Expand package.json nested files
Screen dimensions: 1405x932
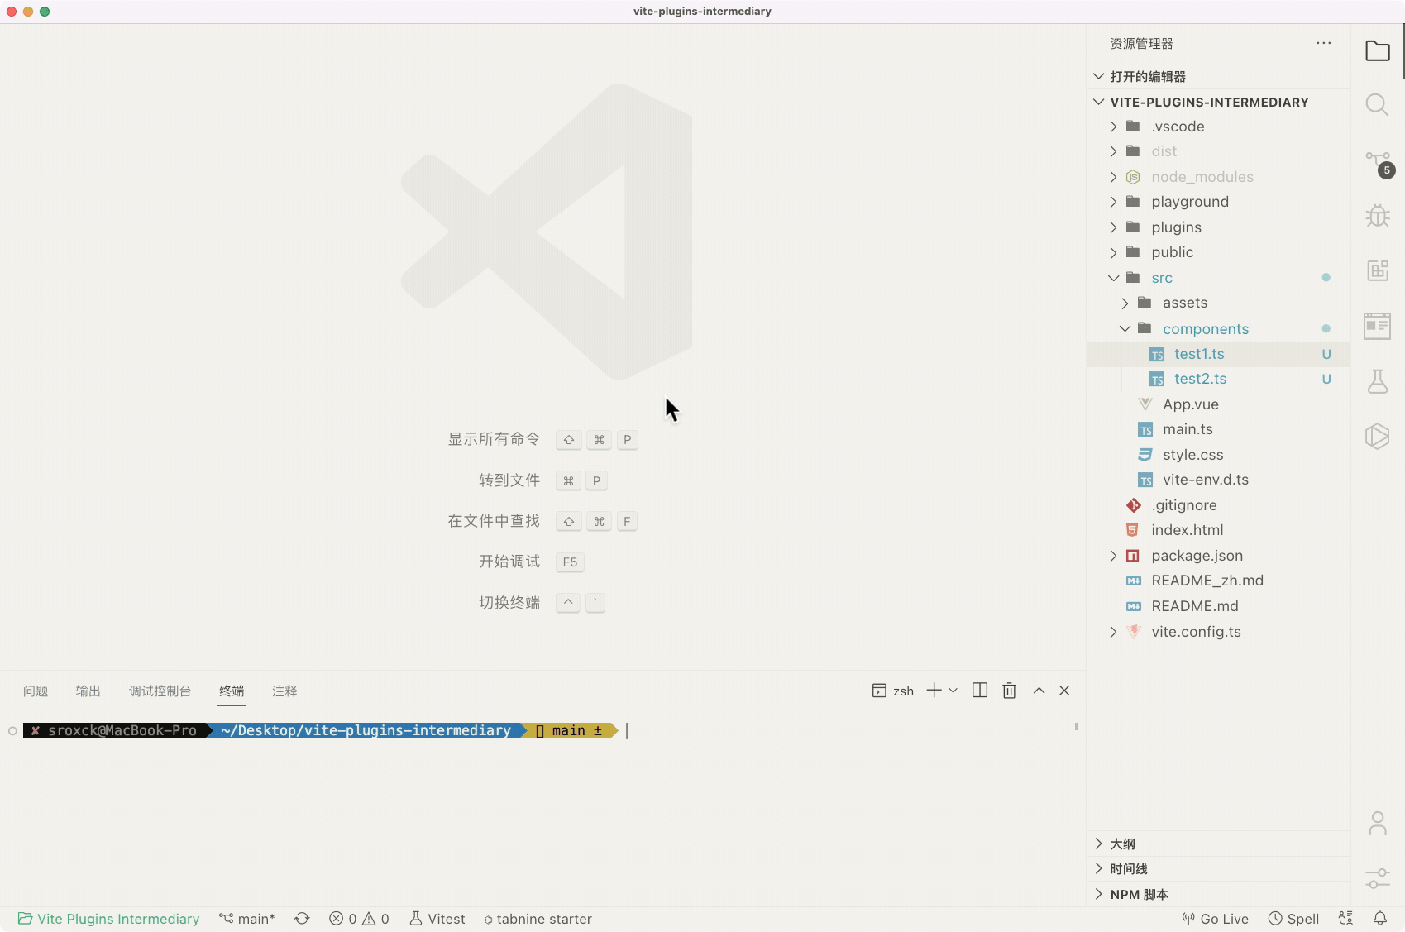click(1113, 556)
